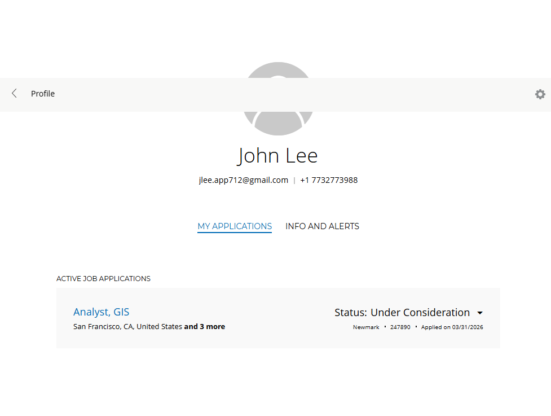
Task: Switch to the Info and Alerts tab
Action: (x=322, y=226)
